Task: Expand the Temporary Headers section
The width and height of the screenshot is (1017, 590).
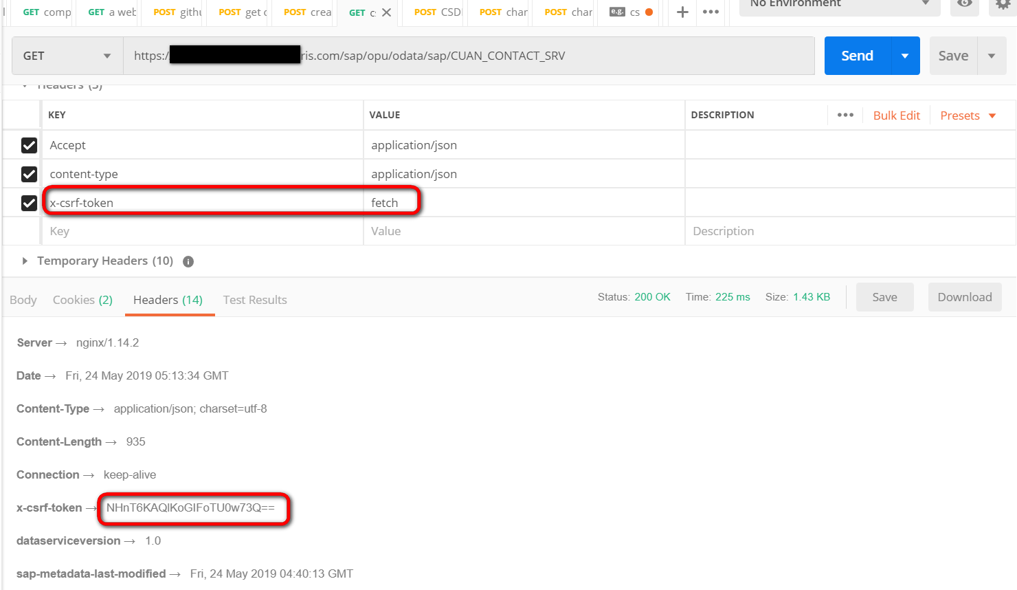Action: [x=25, y=261]
